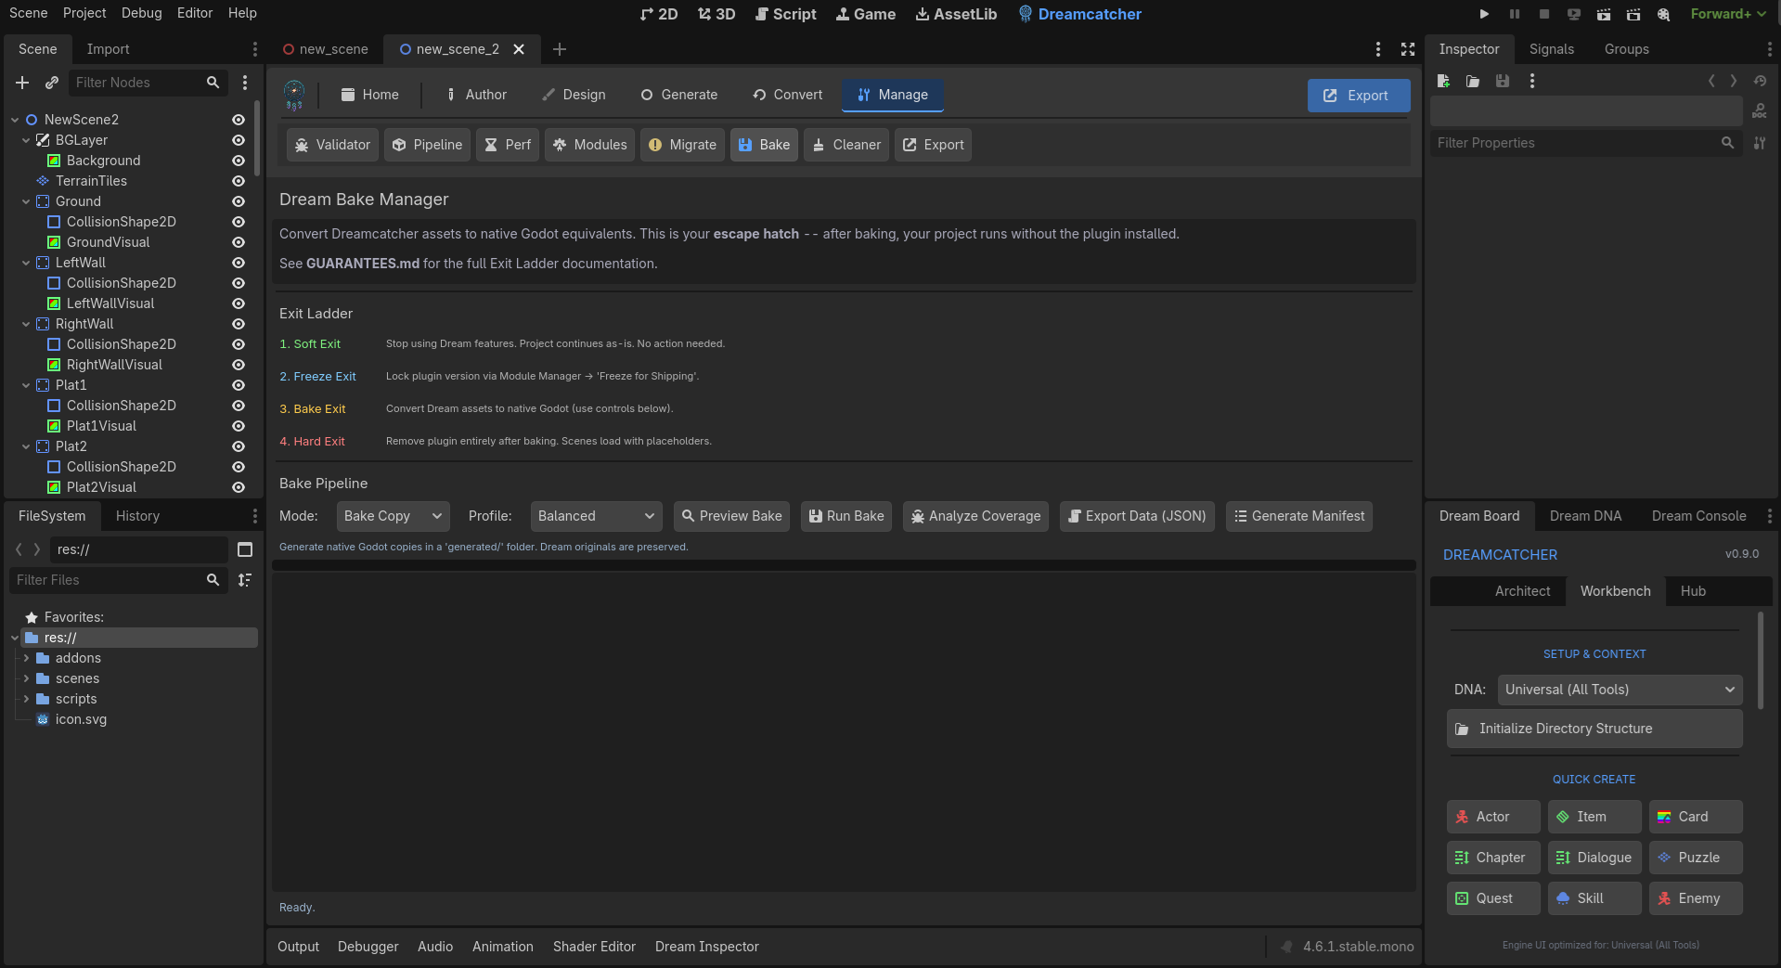Open the Generate tab
The width and height of the screenshot is (1781, 968).
678,95
